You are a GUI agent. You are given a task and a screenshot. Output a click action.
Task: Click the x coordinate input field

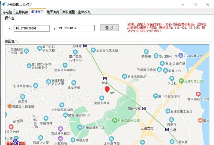32,28
